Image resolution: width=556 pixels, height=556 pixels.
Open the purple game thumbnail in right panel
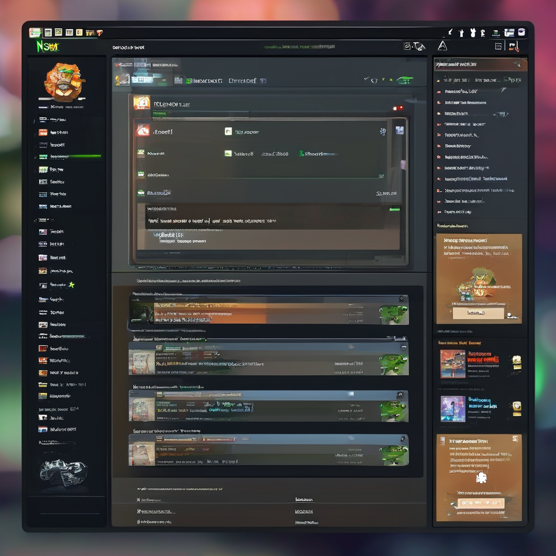[x=452, y=409]
